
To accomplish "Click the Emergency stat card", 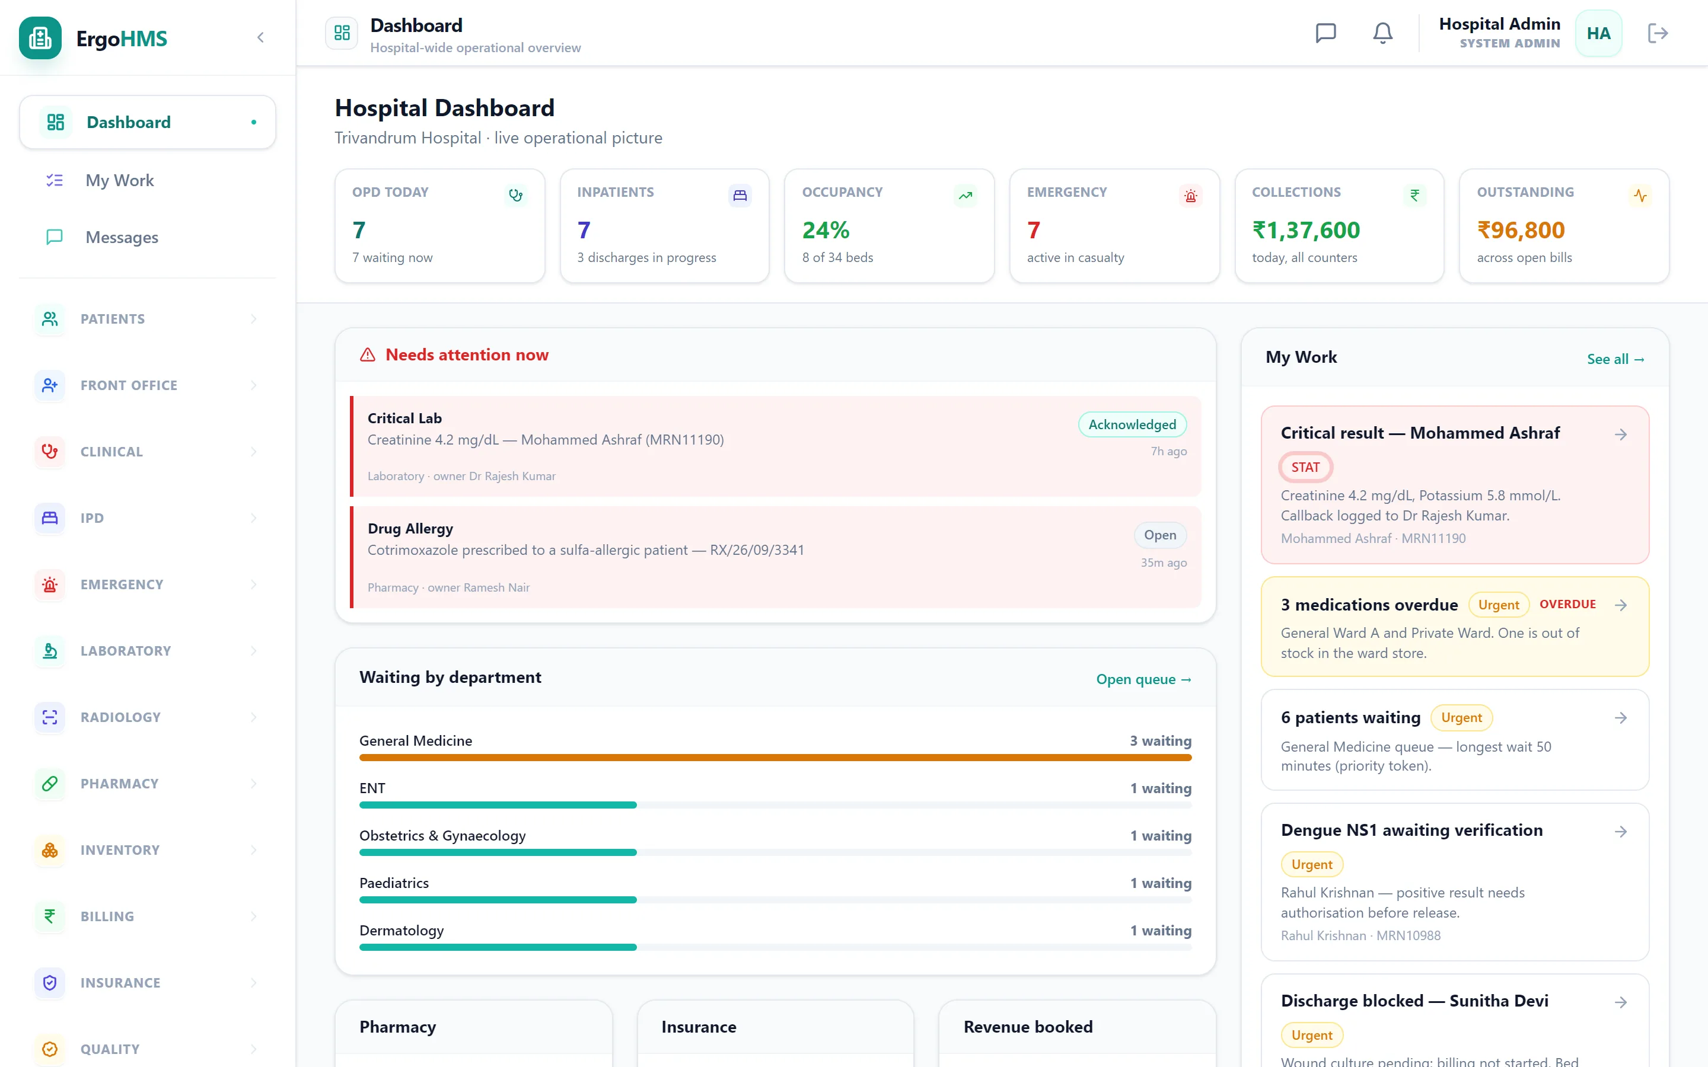I will [x=1114, y=226].
